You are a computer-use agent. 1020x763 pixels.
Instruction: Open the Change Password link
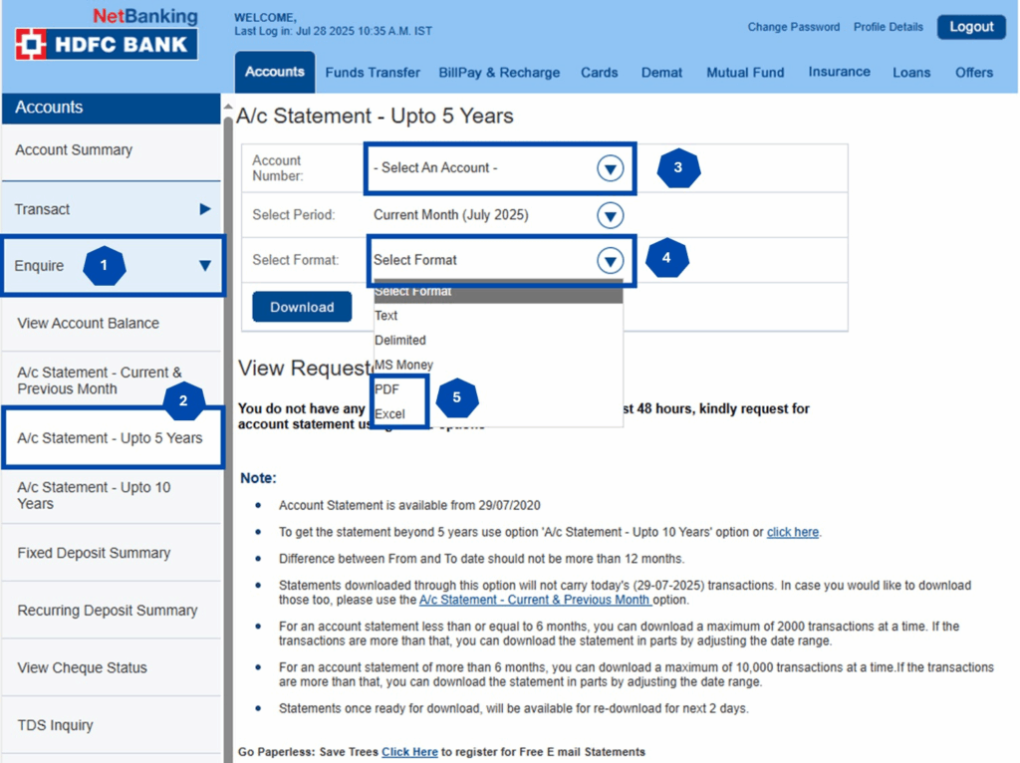pos(793,27)
